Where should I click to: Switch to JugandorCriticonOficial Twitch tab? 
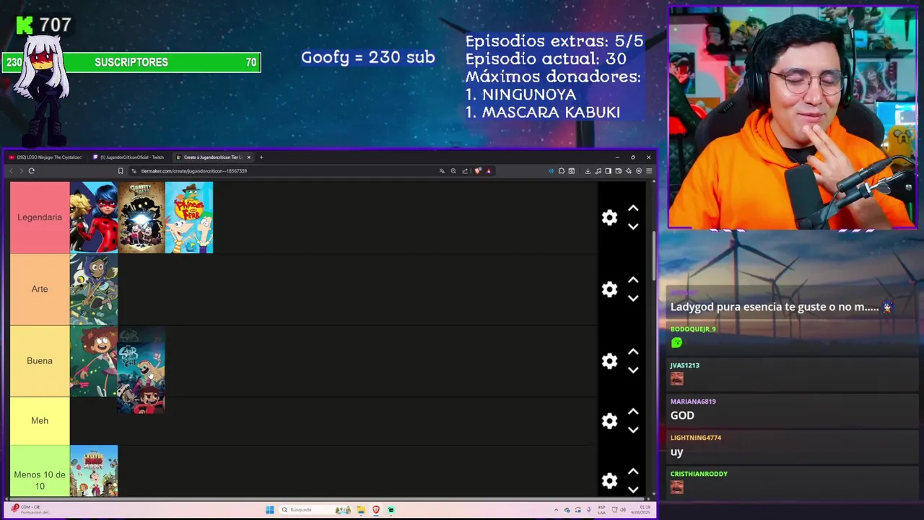pyautogui.click(x=130, y=157)
